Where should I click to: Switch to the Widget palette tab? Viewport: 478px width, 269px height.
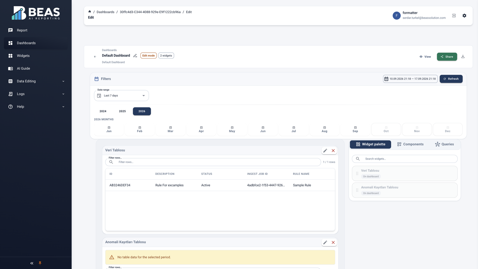(x=370, y=144)
